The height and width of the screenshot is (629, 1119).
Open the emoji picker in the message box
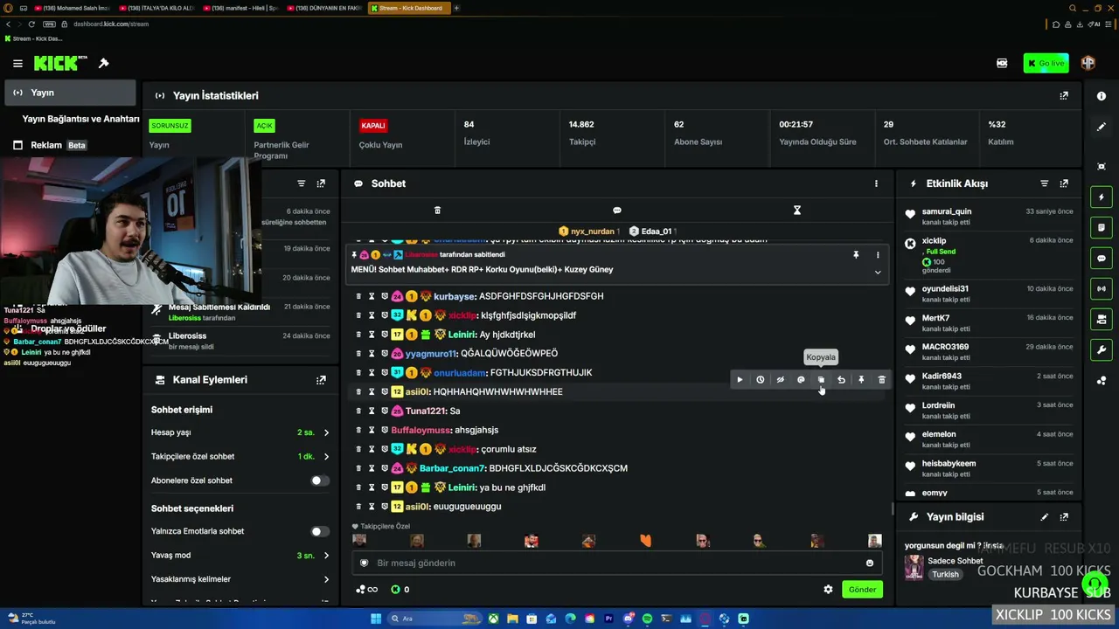pos(869,563)
